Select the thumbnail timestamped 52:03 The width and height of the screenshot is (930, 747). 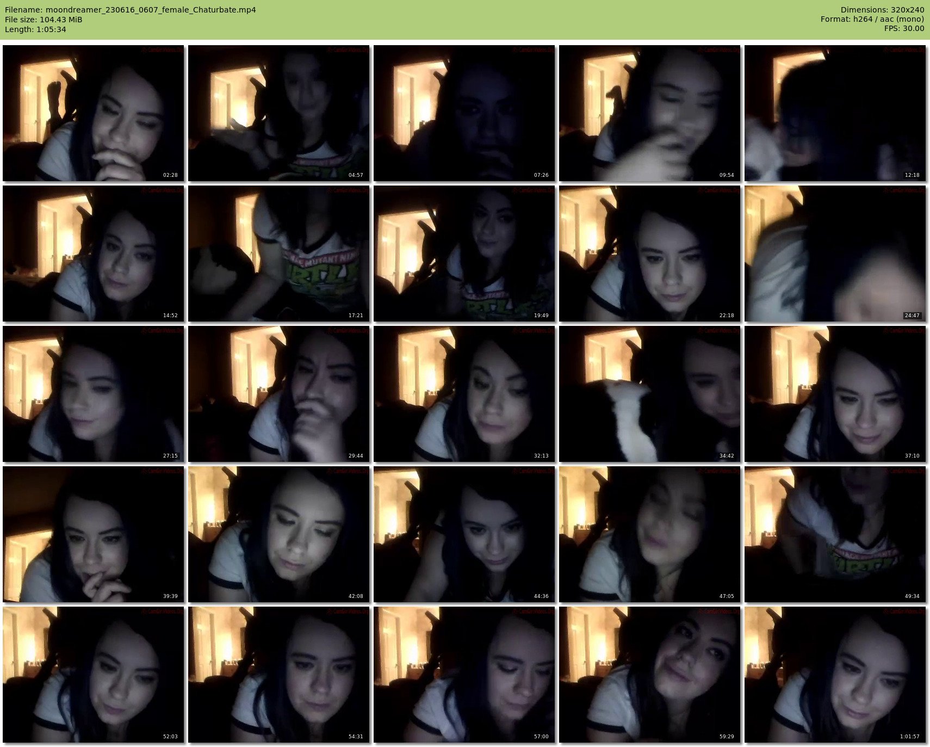(x=94, y=675)
